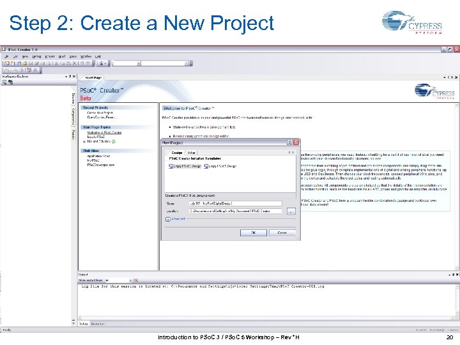Viewport: 460px width, 345px height.
Task: Select Output tab at panel bottom
Action: pos(84,324)
